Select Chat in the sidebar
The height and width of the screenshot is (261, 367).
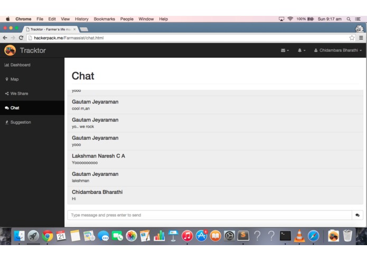(32, 108)
